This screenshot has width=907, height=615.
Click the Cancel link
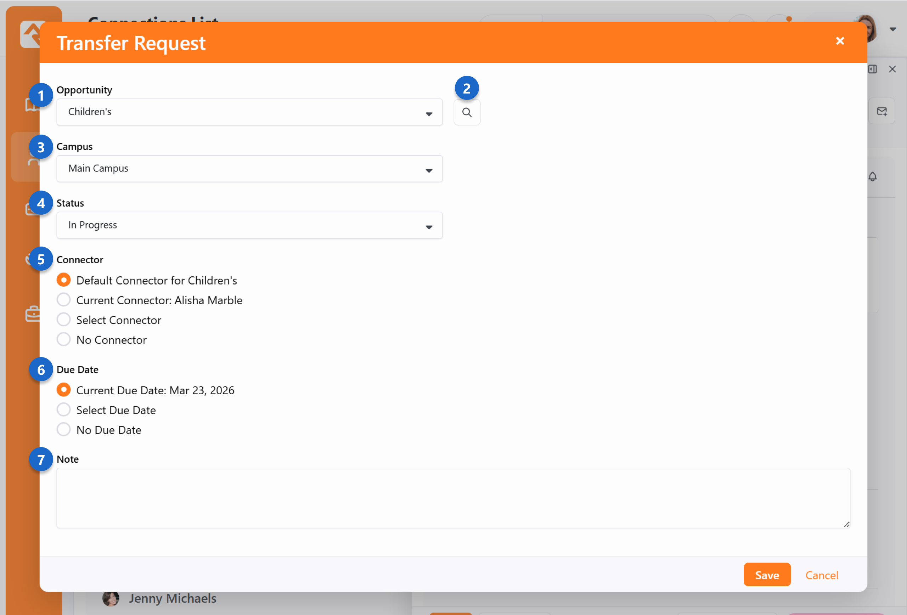822,575
